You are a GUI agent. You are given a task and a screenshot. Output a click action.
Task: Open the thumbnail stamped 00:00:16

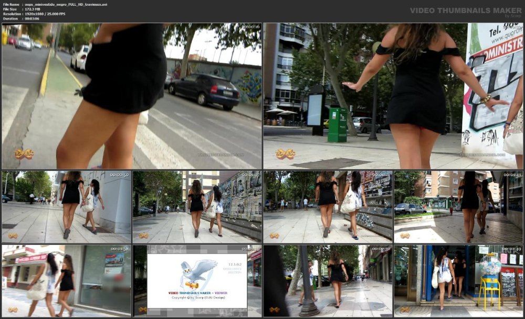click(x=132, y=96)
